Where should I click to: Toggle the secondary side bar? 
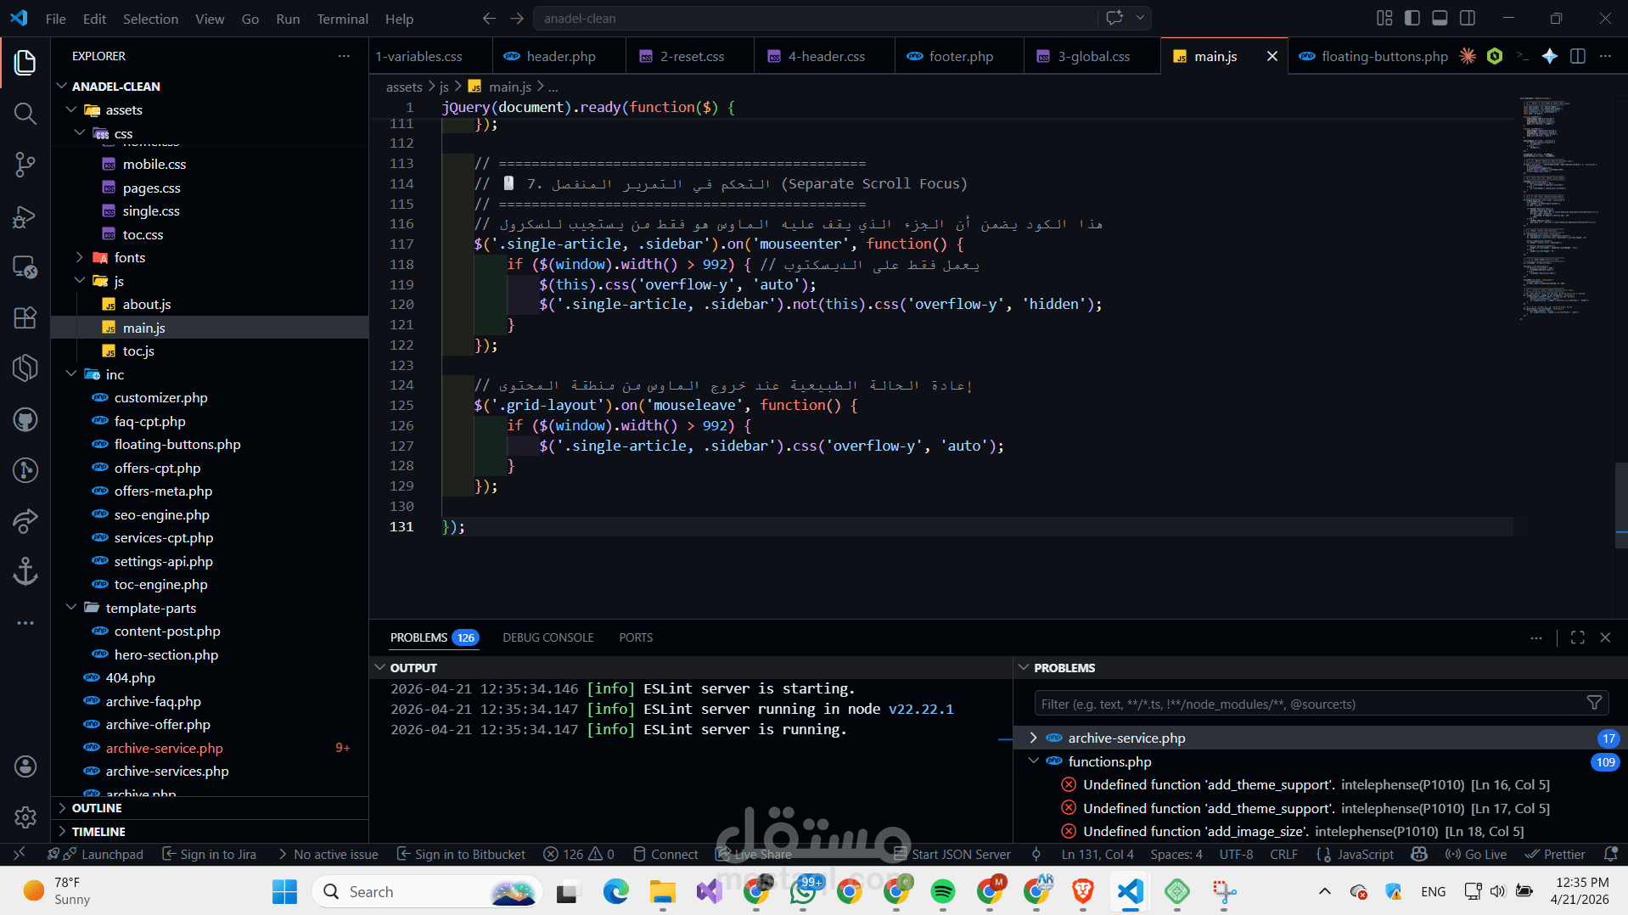coord(1468,18)
